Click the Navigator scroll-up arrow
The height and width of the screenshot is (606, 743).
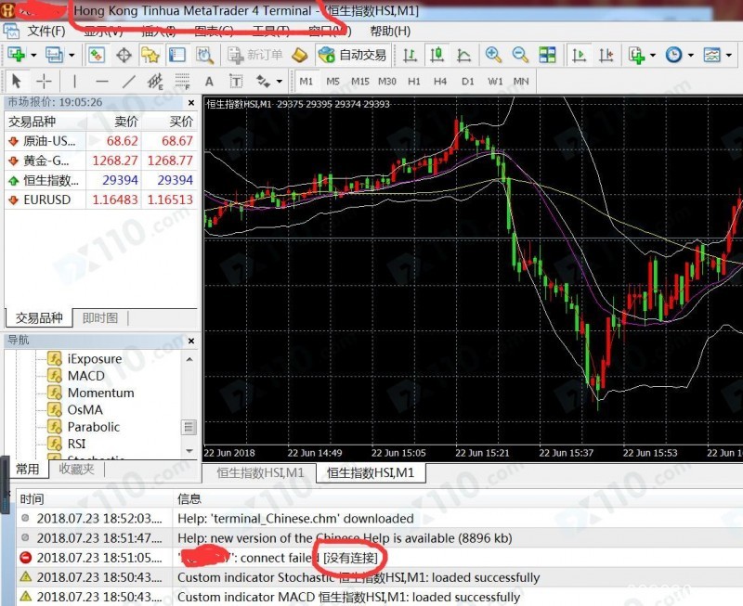189,359
